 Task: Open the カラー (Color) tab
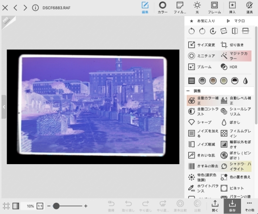pos(163,8)
